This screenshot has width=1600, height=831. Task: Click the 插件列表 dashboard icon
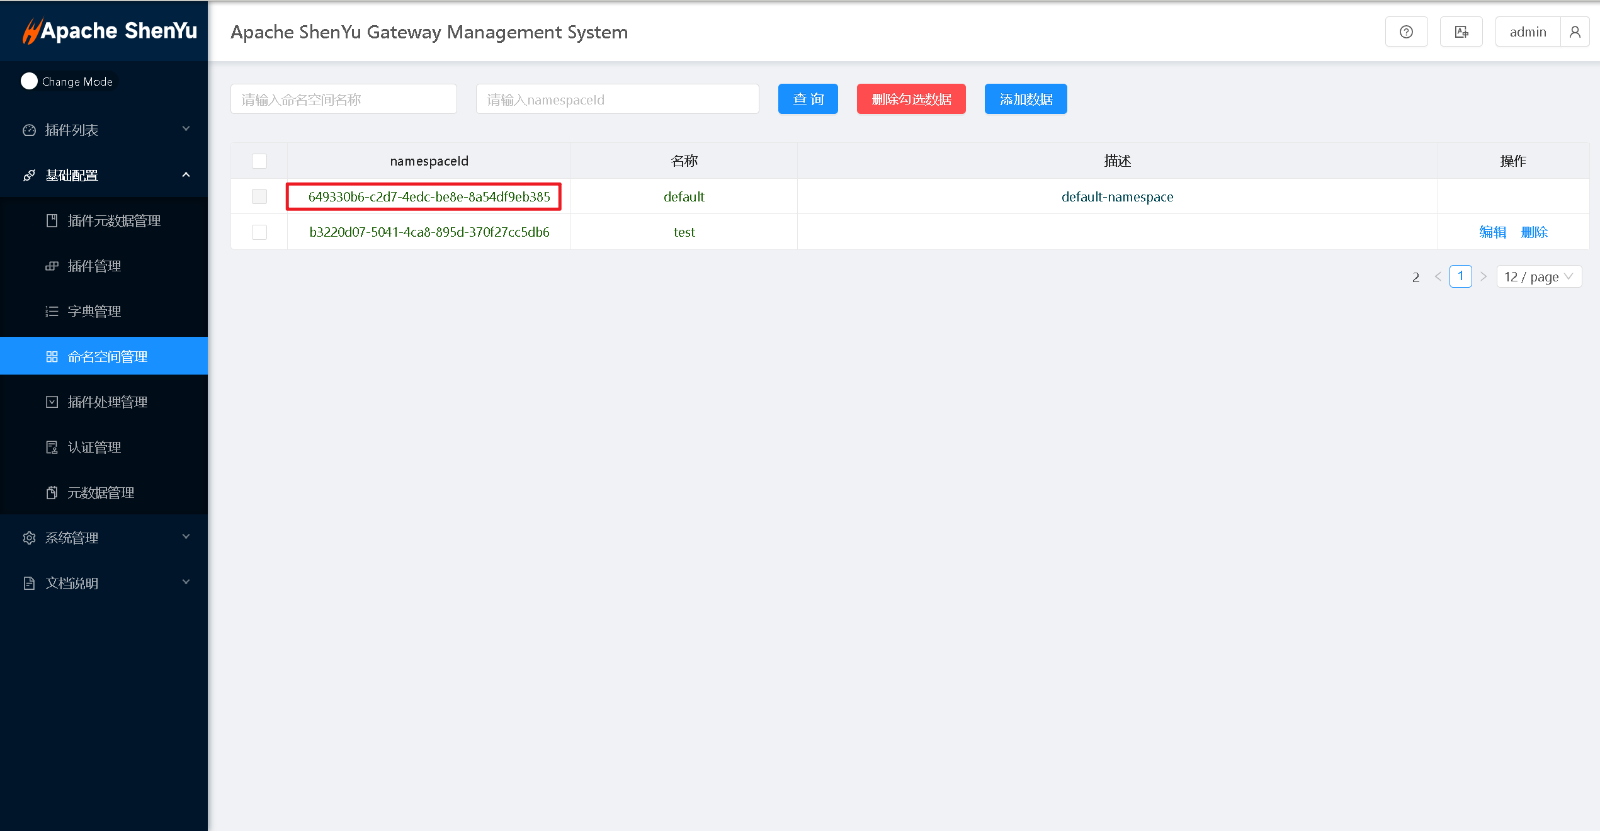(29, 130)
